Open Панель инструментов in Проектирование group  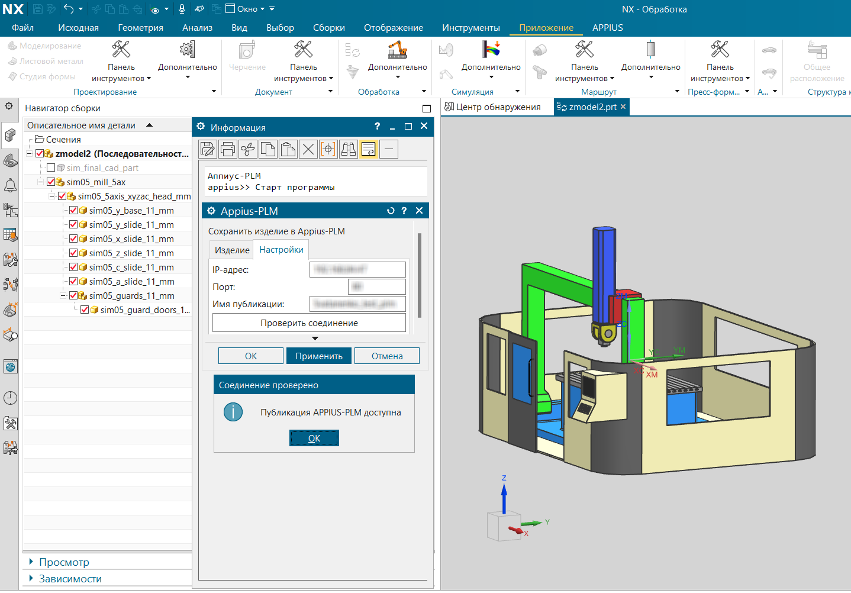pos(121,62)
